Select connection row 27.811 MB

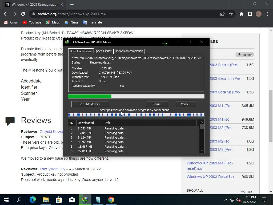[134, 151]
